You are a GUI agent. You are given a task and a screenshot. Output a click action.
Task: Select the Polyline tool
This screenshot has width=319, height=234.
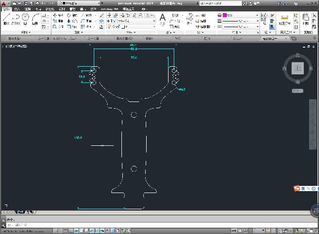(x=16, y=19)
